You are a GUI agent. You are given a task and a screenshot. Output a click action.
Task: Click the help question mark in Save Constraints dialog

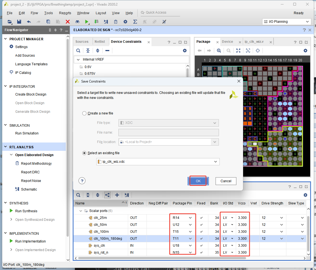tap(82, 181)
